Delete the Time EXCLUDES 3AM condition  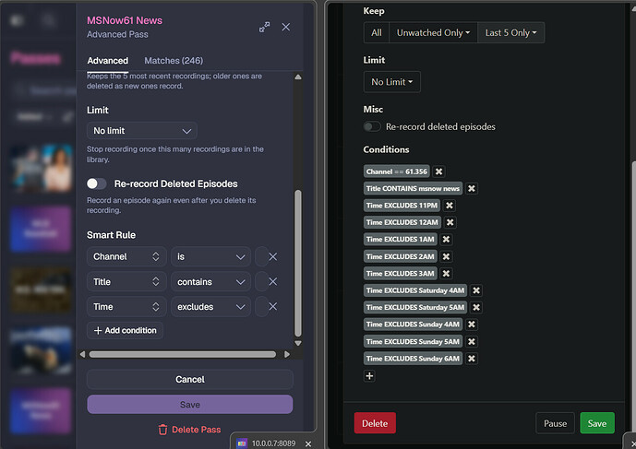pyautogui.click(x=446, y=274)
